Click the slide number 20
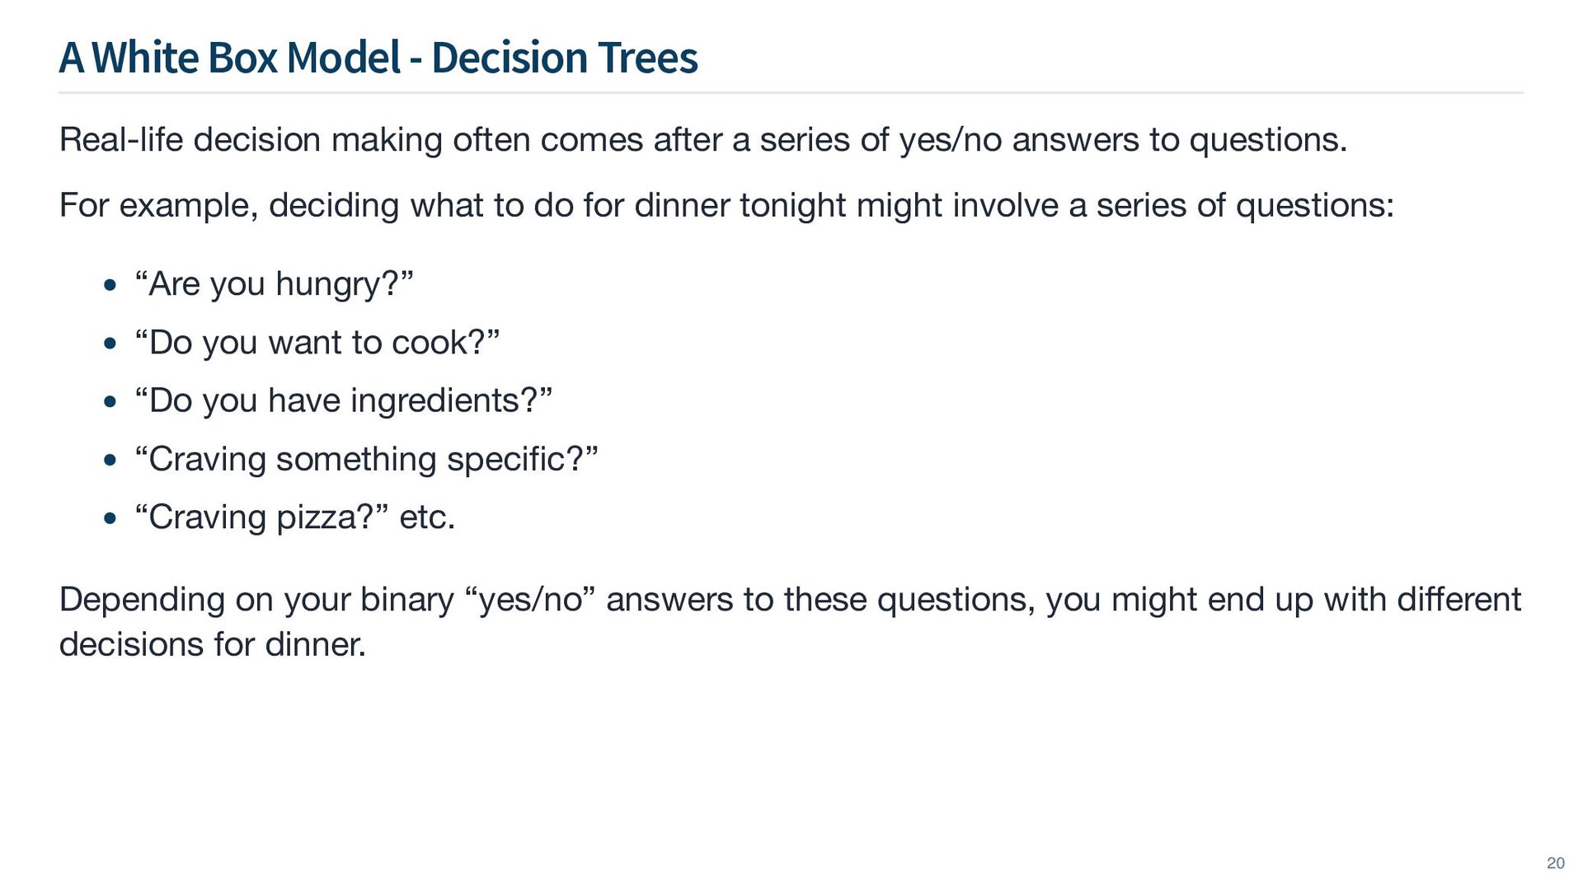Image resolution: width=1583 pixels, height=889 pixels. (1555, 863)
